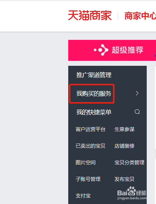Open 图片空间 shortcut

coord(85,162)
